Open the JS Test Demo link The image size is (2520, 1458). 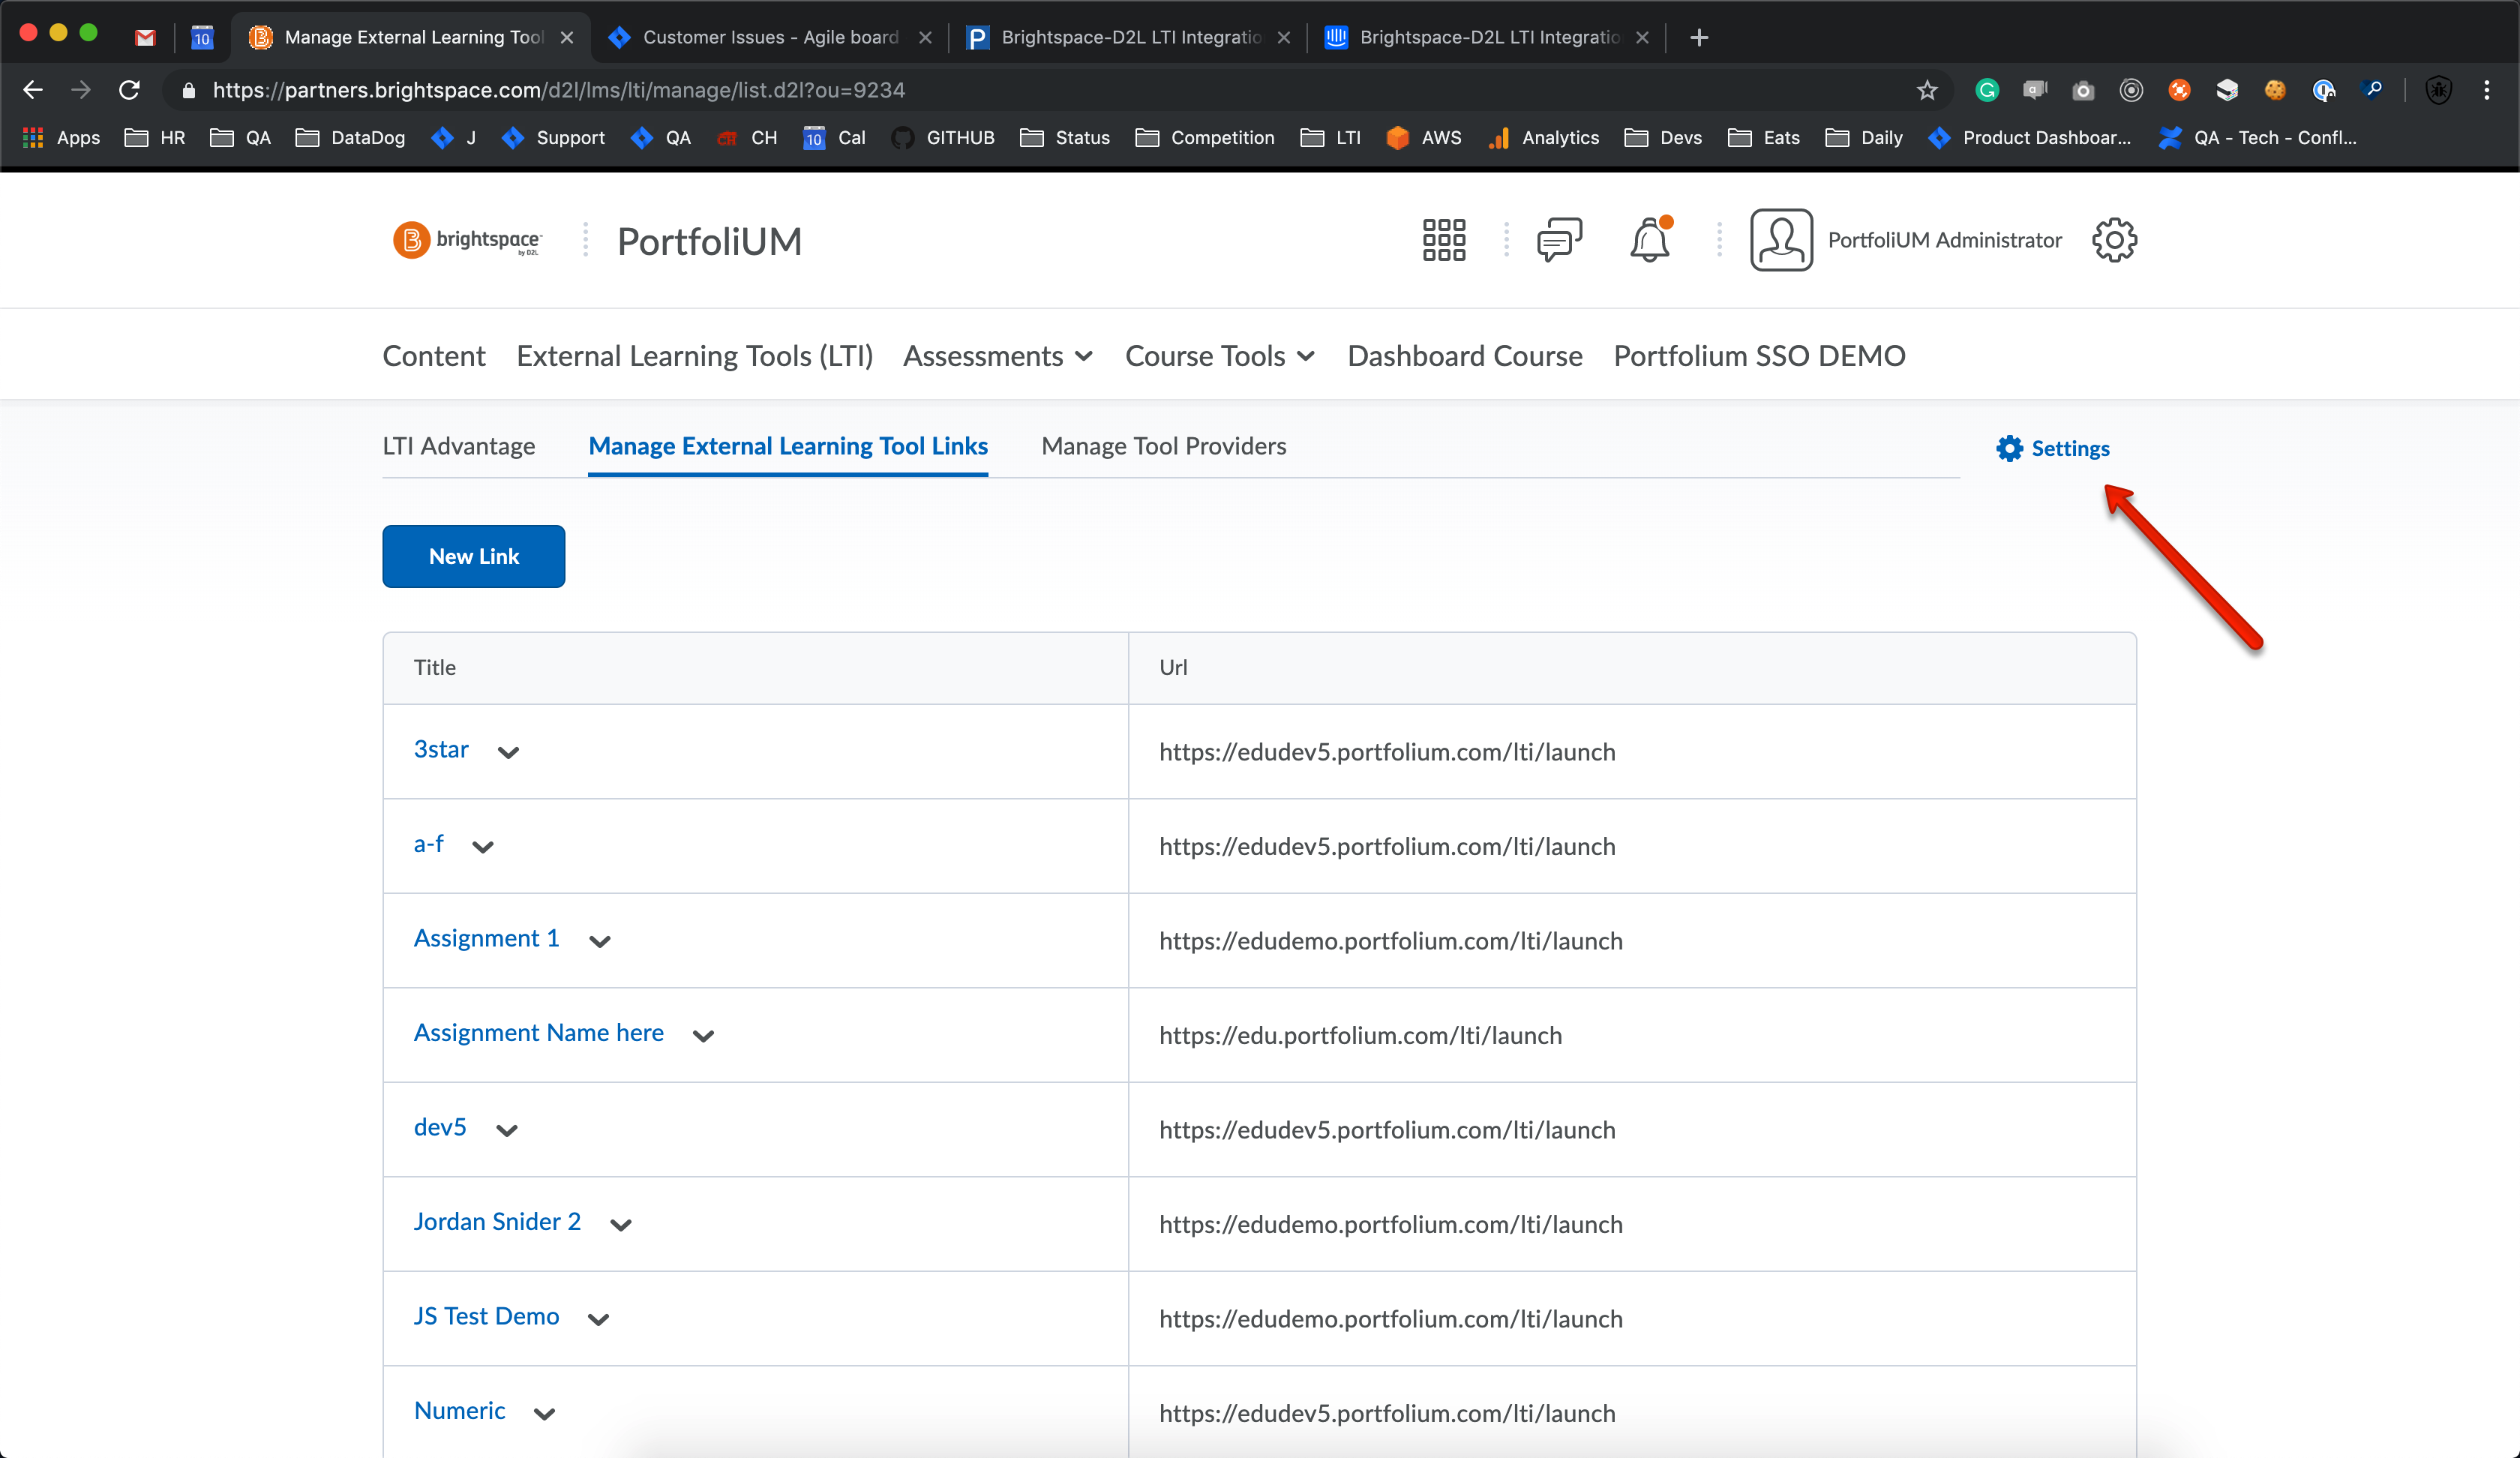[486, 1316]
